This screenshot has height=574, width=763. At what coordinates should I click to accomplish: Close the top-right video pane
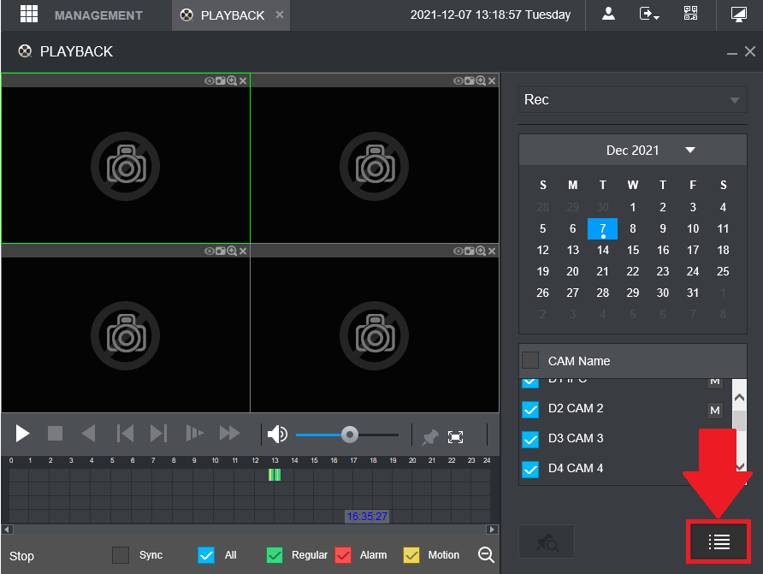[492, 80]
